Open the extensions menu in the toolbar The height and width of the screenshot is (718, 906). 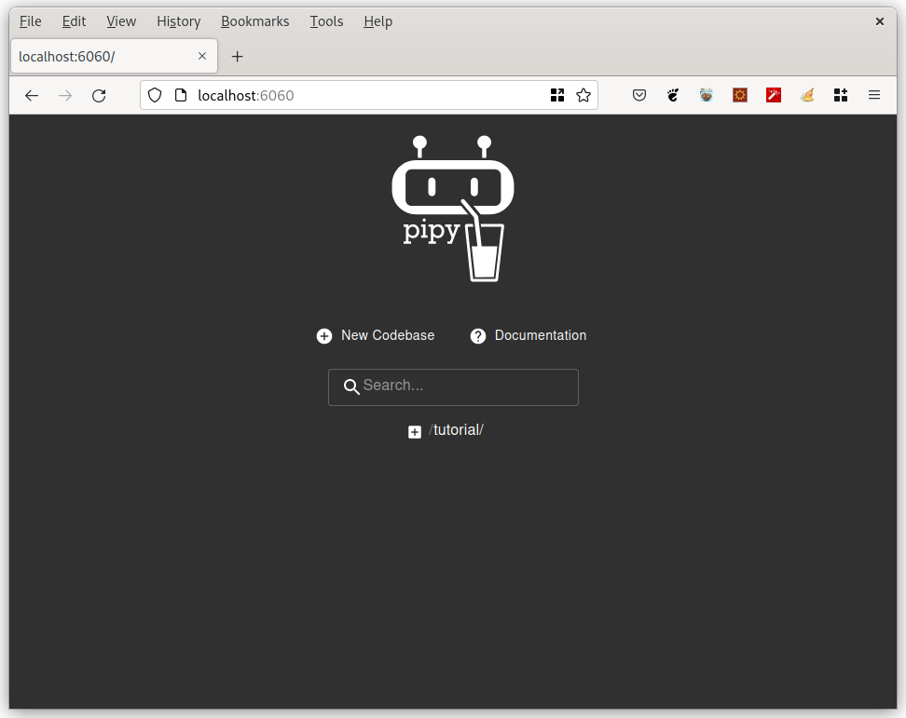coord(840,94)
